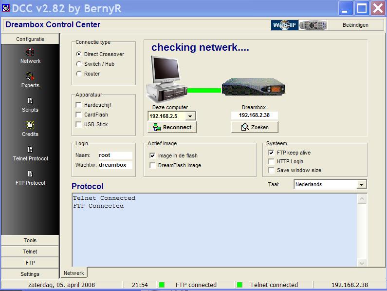Open the FTP sidebar section
387x291 pixels.
[30, 263]
